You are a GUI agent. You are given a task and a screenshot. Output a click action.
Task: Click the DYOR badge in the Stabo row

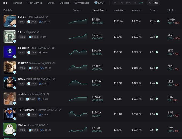coord(33,130)
